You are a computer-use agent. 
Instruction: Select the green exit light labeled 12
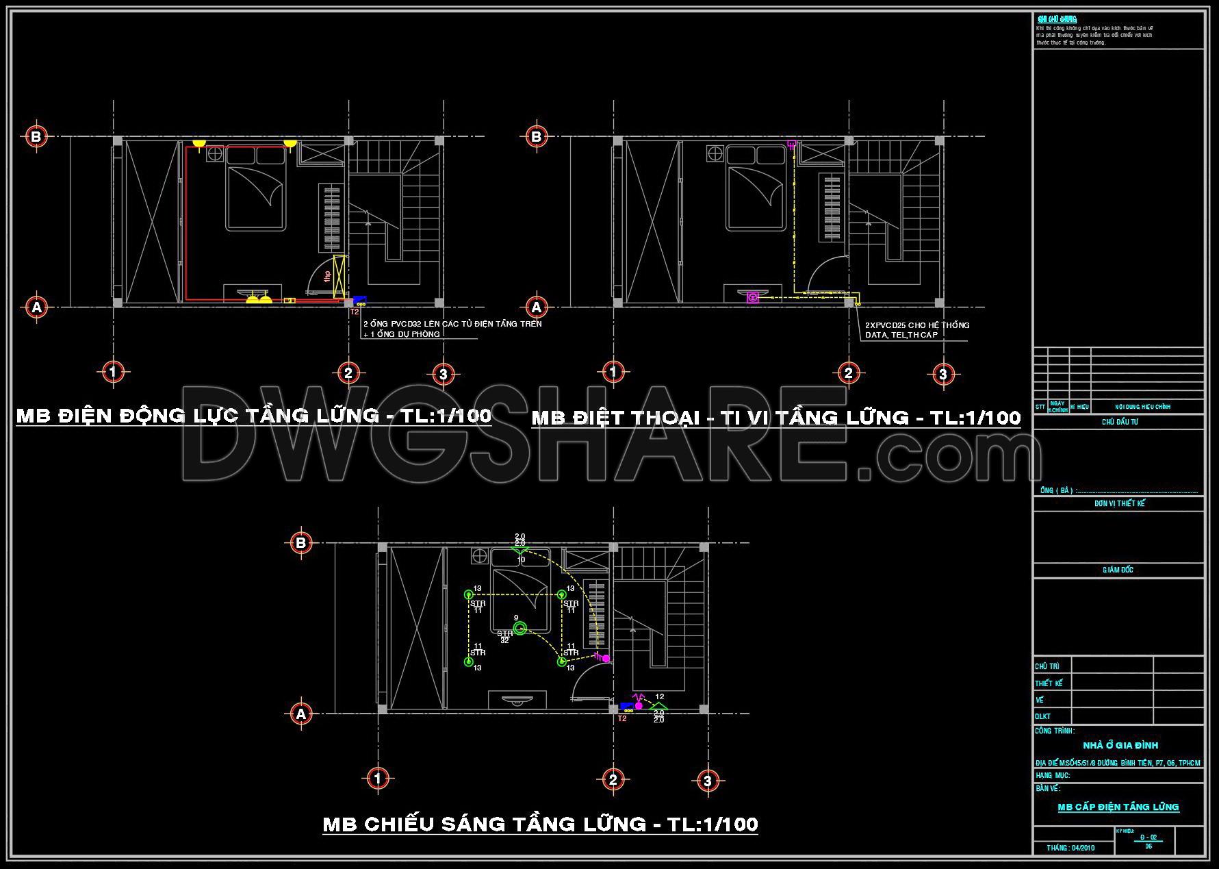coord(658,705)
